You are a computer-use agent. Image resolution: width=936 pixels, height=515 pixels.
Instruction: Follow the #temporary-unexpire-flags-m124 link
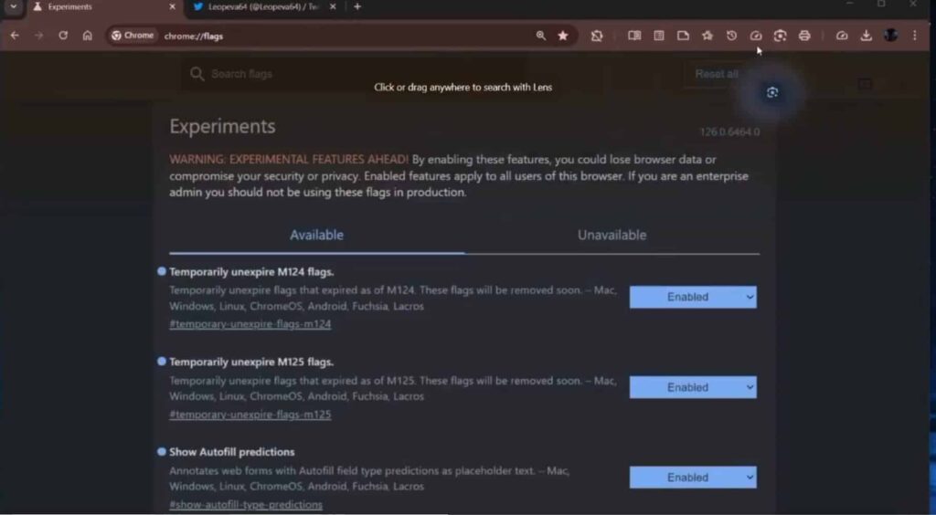pyautogui.click(x=250, y=324)
